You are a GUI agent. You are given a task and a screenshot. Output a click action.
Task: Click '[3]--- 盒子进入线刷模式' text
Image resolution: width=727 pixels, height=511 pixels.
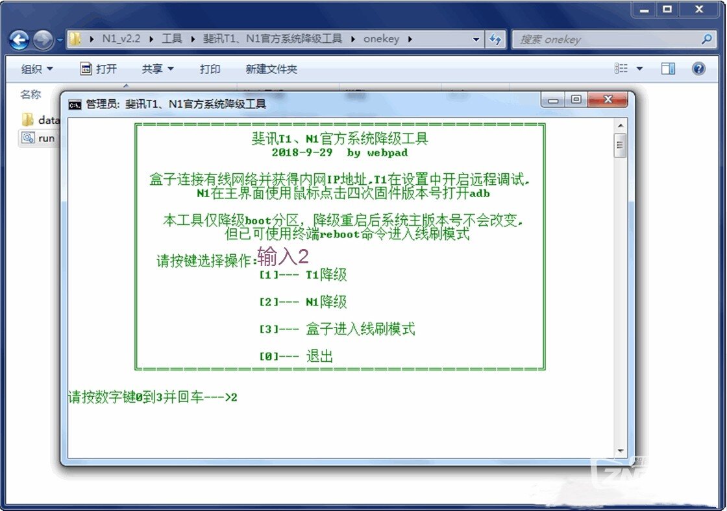point(337,329)
